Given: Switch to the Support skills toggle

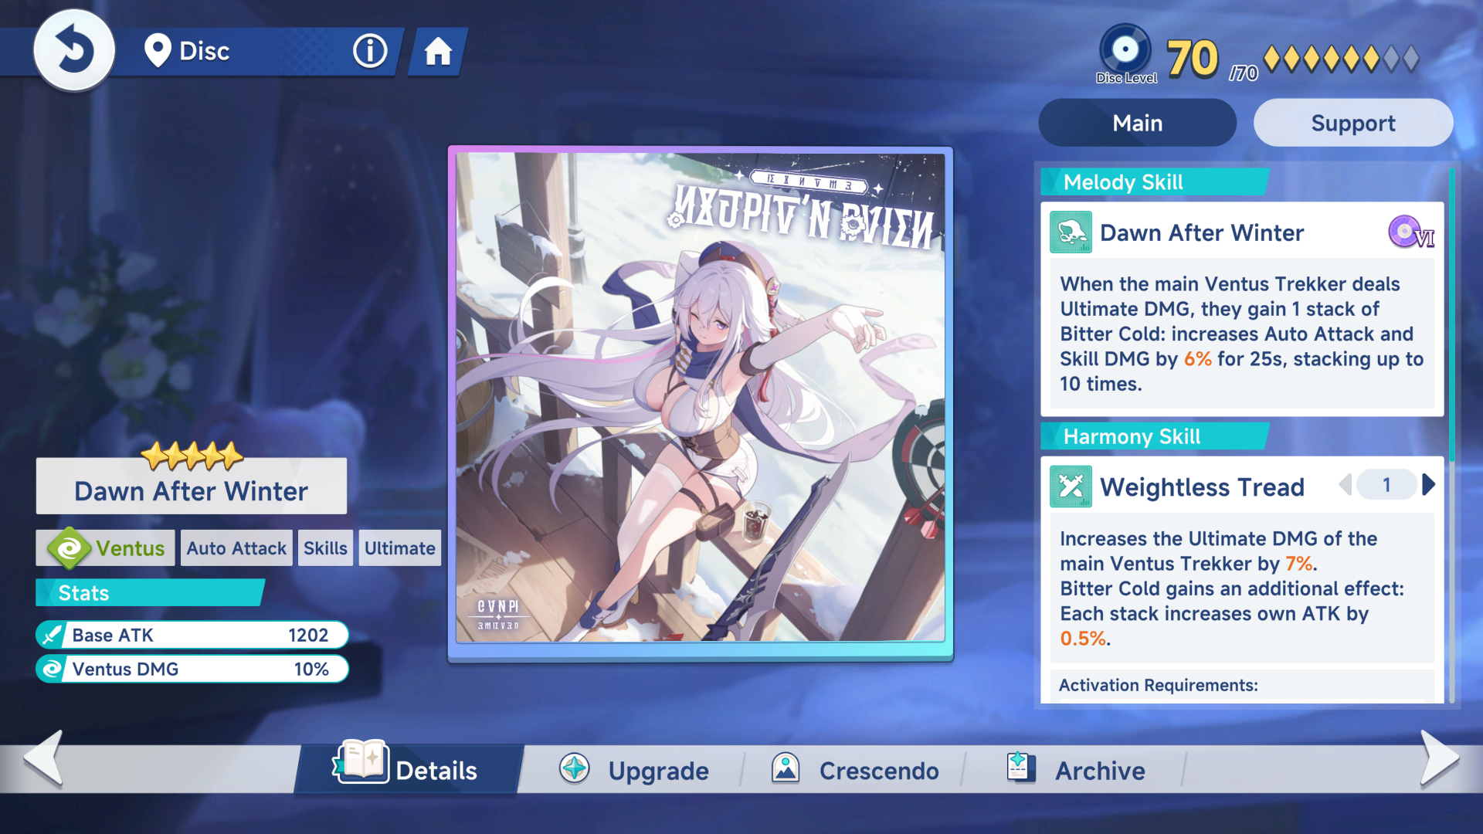Looking at the screenshot, I should tap(1352, 123).
